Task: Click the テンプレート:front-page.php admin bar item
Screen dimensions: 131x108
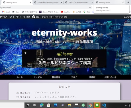Action: coord(54,17)
